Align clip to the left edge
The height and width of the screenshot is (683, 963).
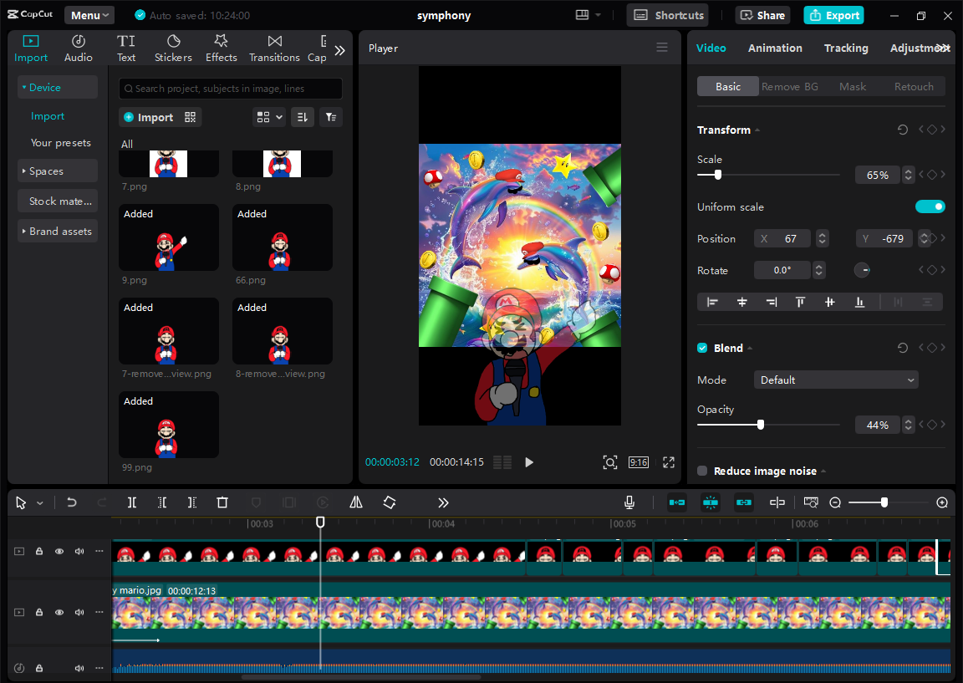click(712, 302)
